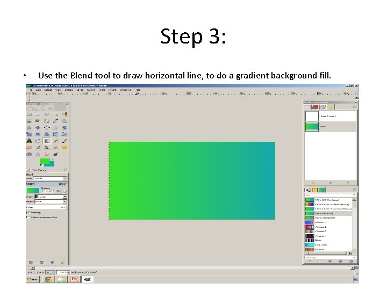The image size is (387, 290).
Task: Select the Scissors Select tool
Action: click(x=29, y=121)
